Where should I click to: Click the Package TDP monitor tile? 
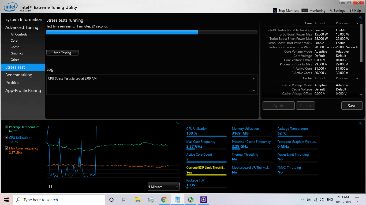[206, 183]
